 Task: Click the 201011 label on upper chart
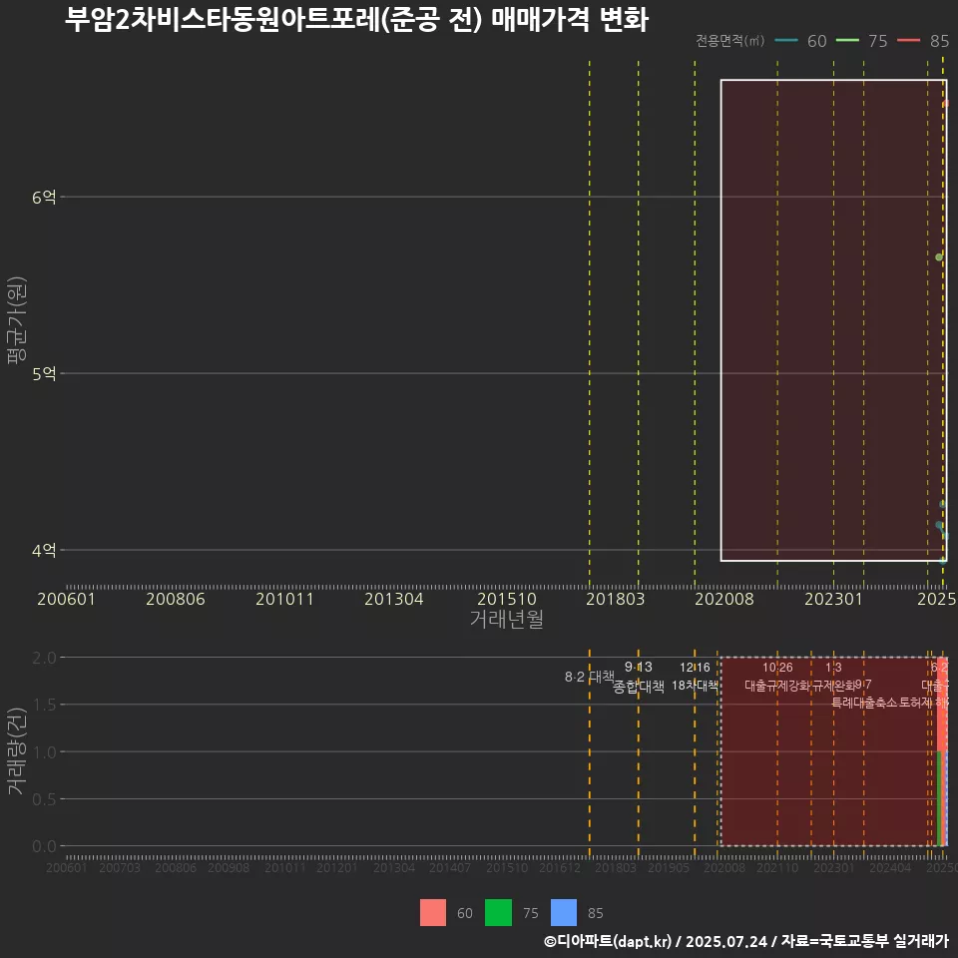click(284, 599)
